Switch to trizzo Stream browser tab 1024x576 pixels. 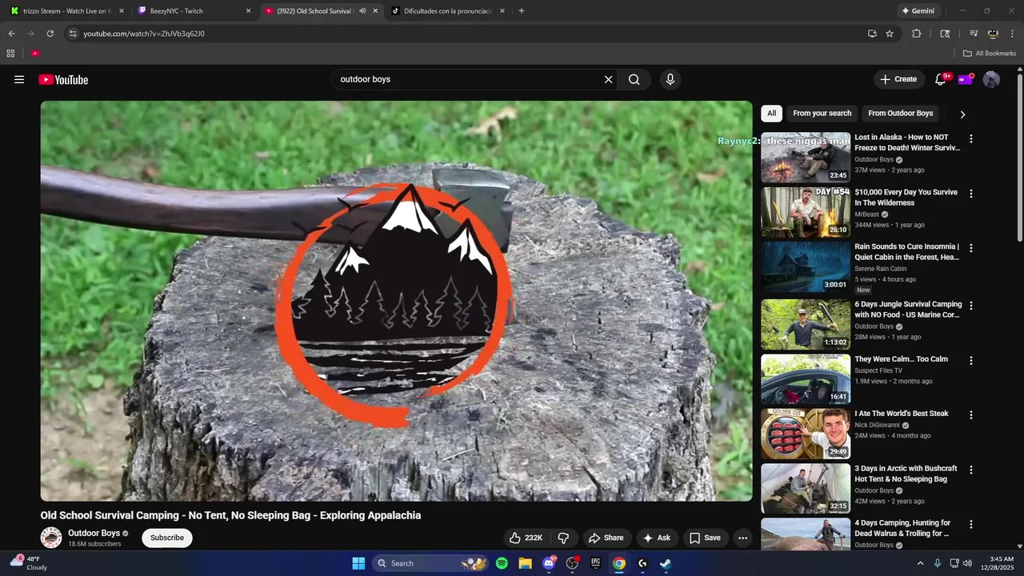(x=66, y=11)
